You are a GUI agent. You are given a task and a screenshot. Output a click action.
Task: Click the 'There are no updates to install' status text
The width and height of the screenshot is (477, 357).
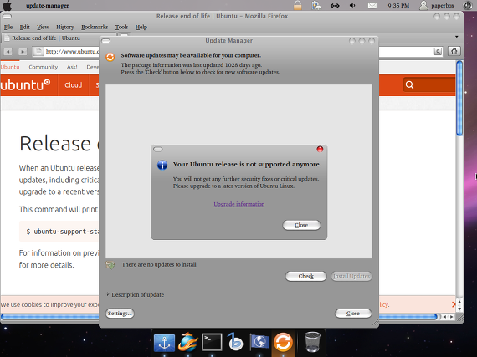coord(159,265)
